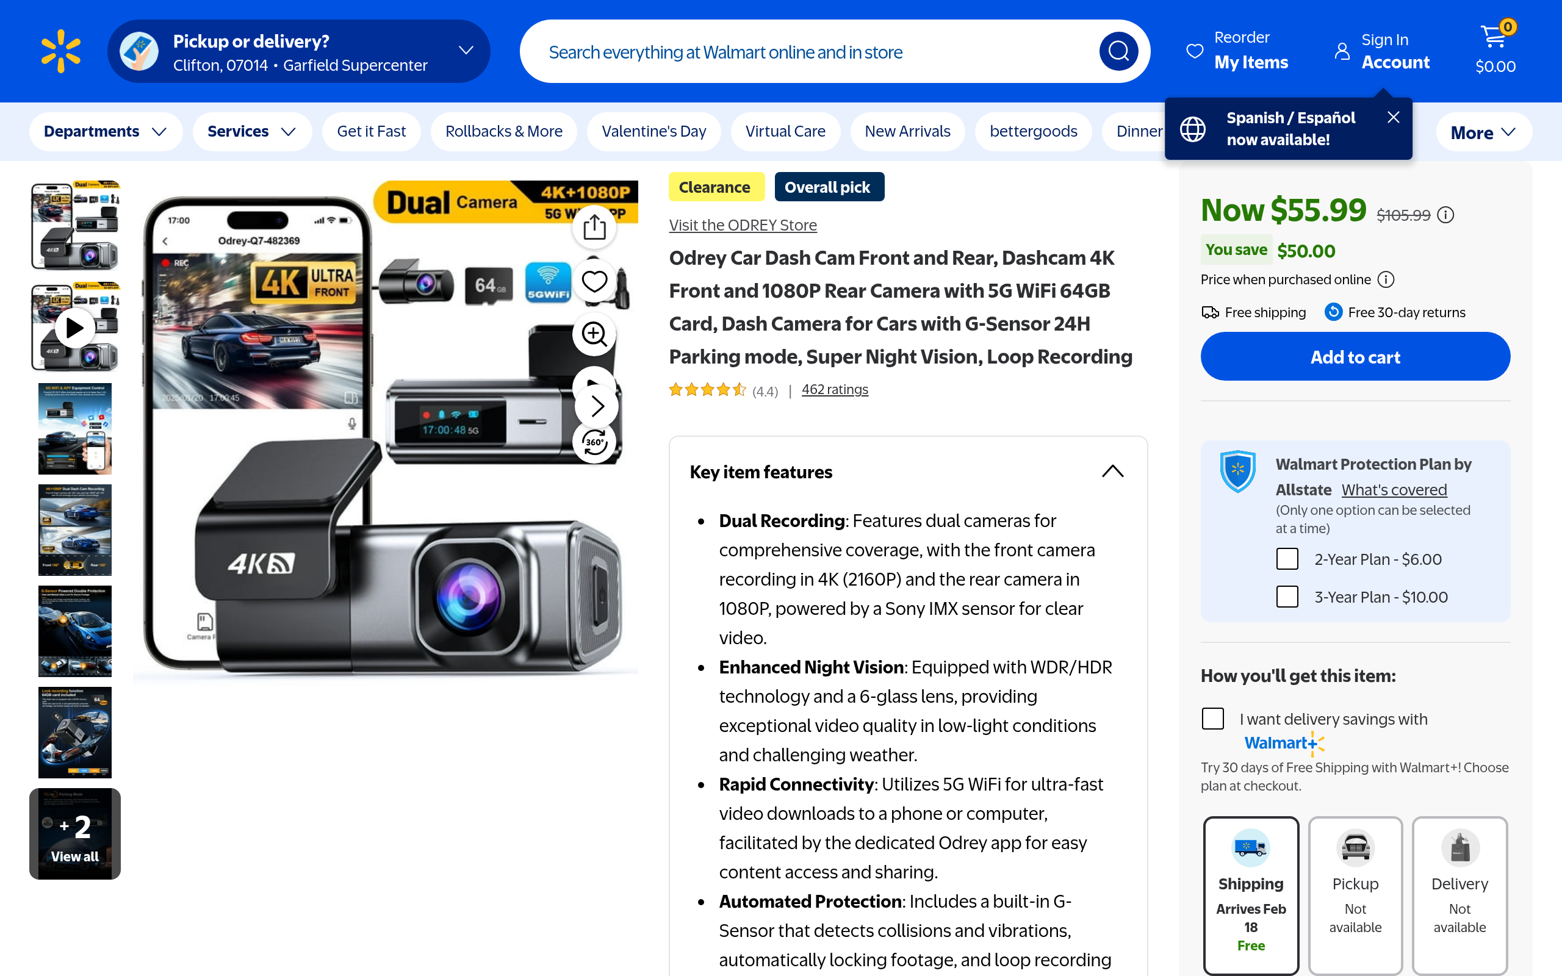1562x976 pixels.
Task: Click the Walmart spark logo
Action: click(60, 51)
